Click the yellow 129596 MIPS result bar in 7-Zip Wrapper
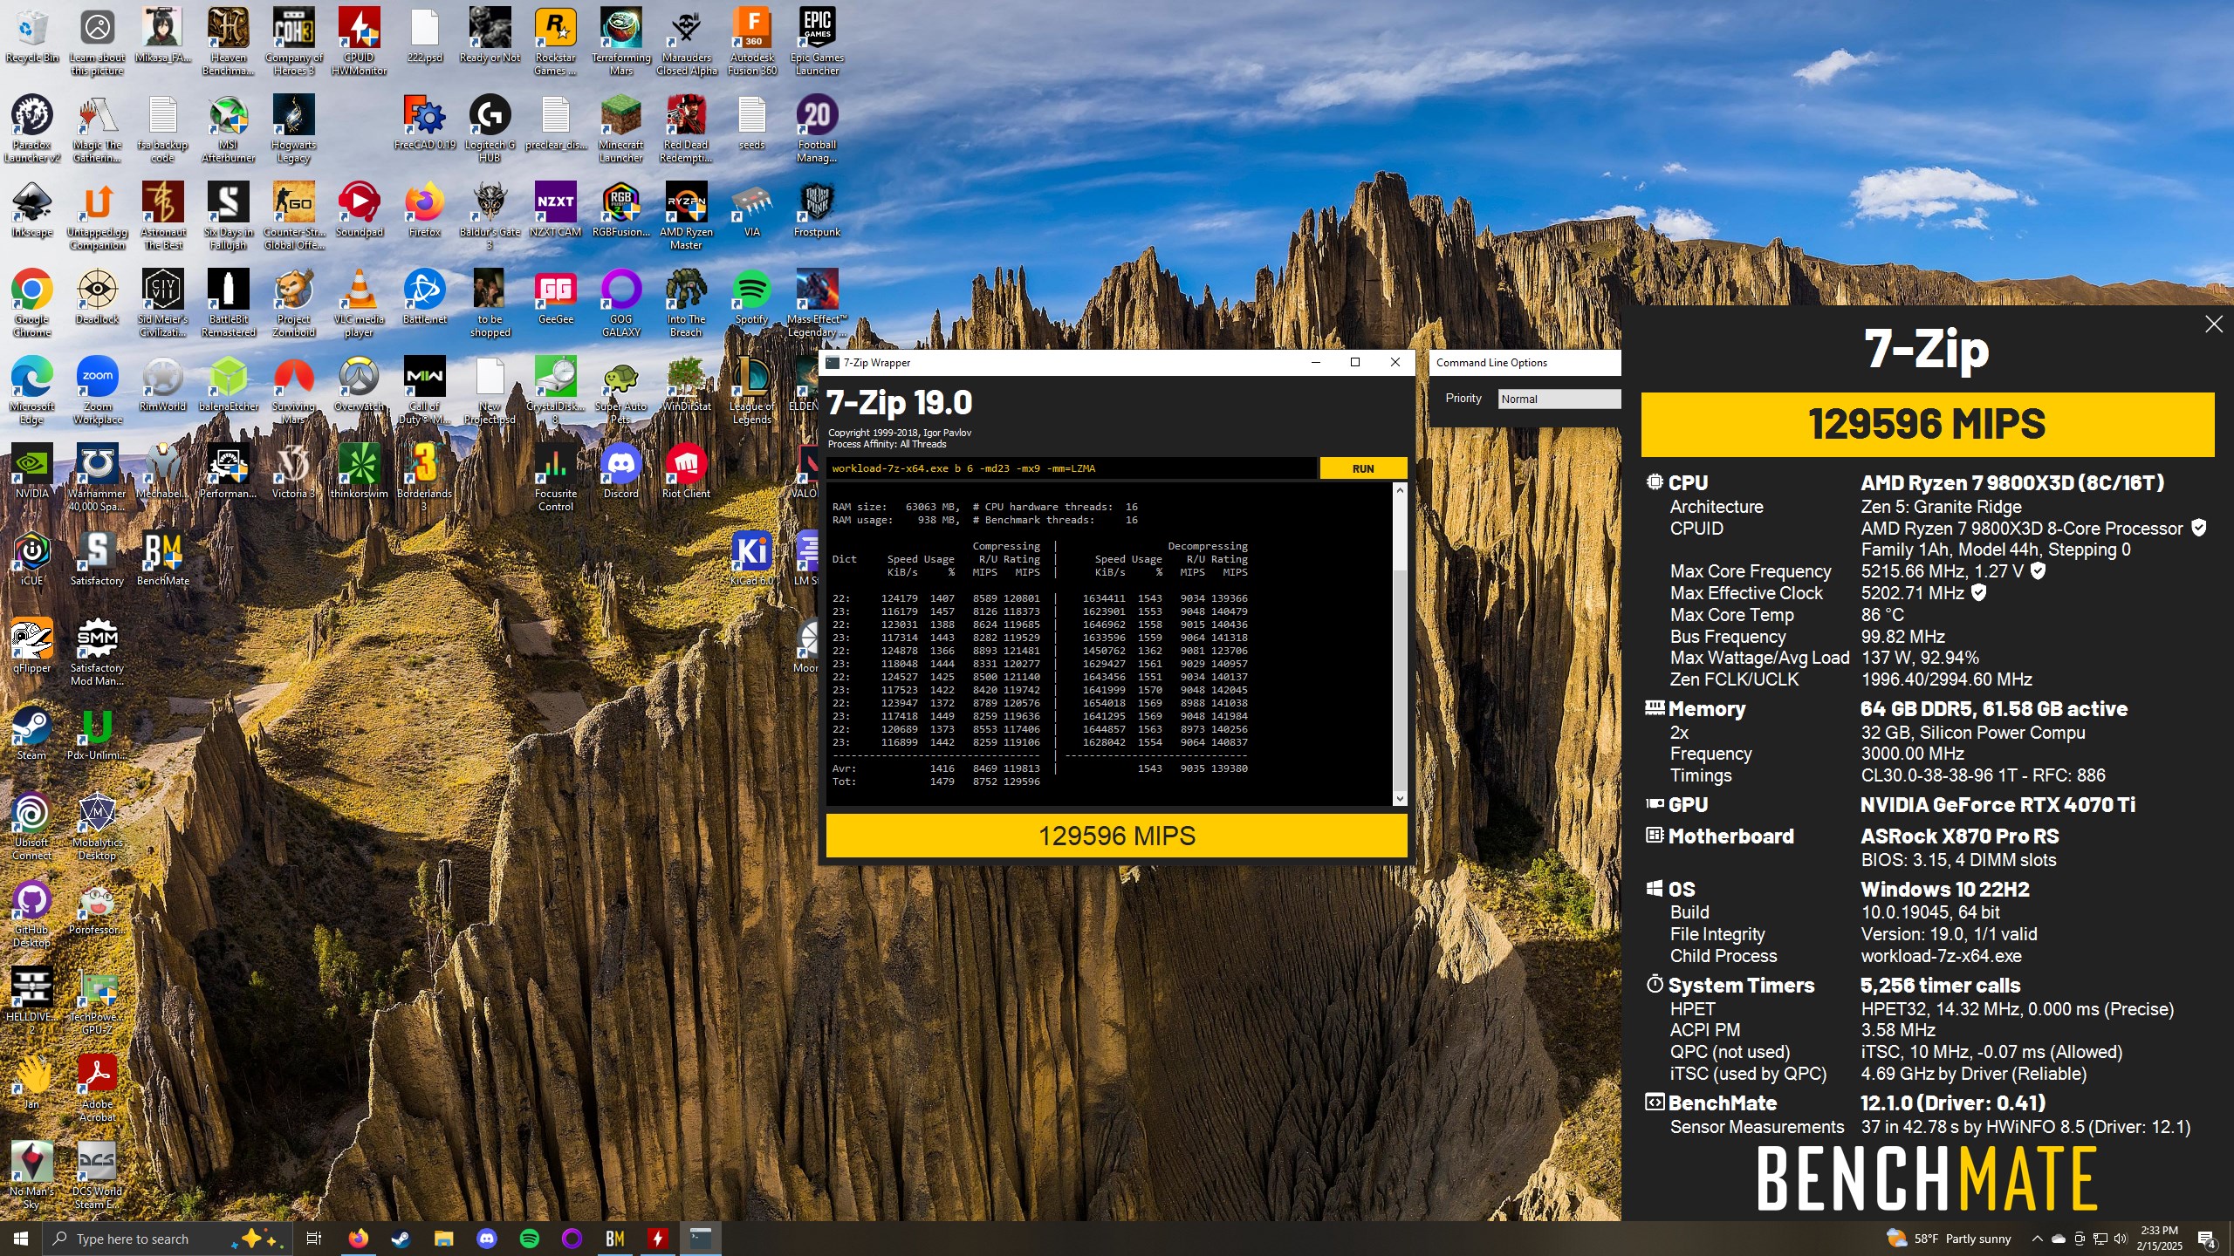 [x=1116, y=836]
